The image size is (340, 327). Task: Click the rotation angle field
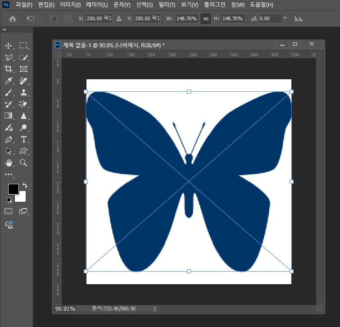click(270, 18)
